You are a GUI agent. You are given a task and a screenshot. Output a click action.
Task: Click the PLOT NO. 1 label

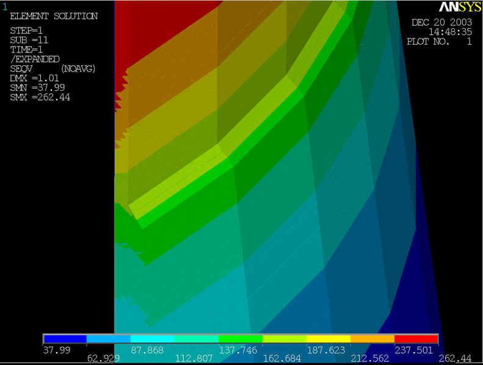tap(439, 42)
